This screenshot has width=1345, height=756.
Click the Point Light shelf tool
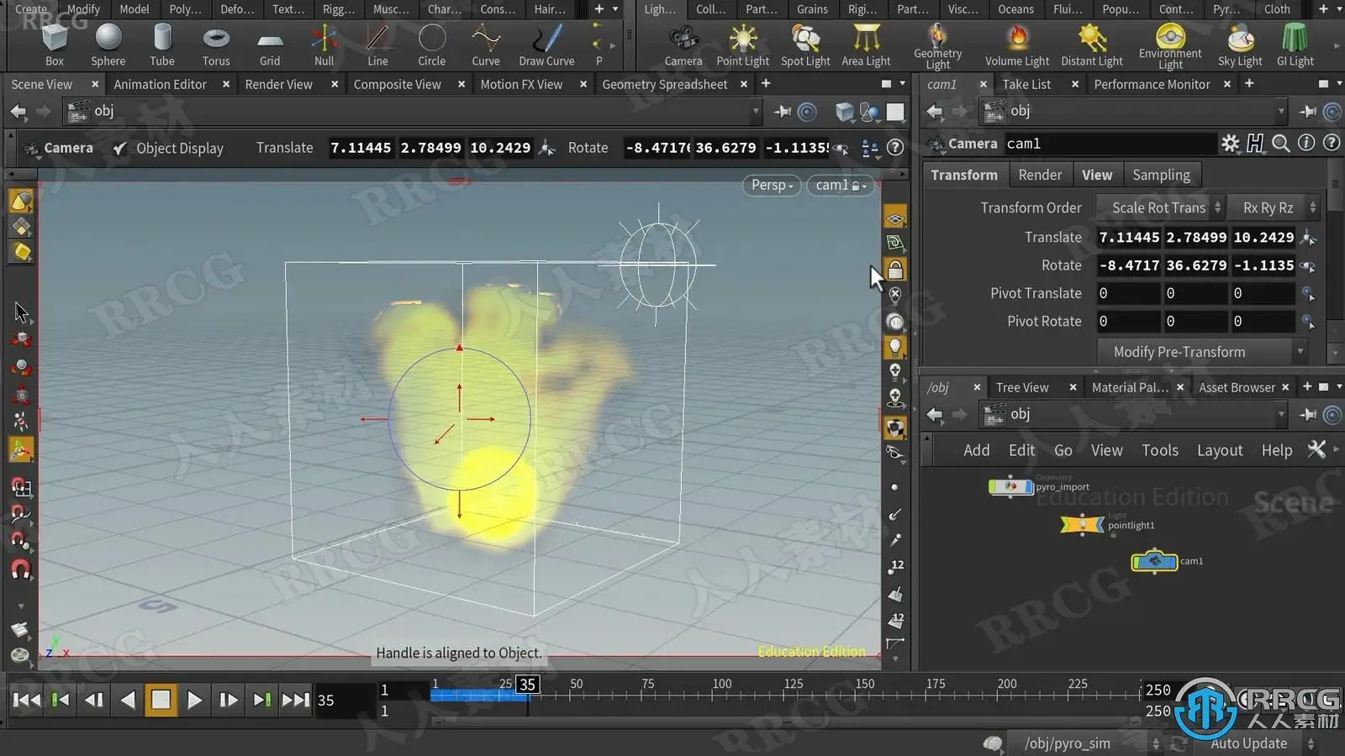742,45
